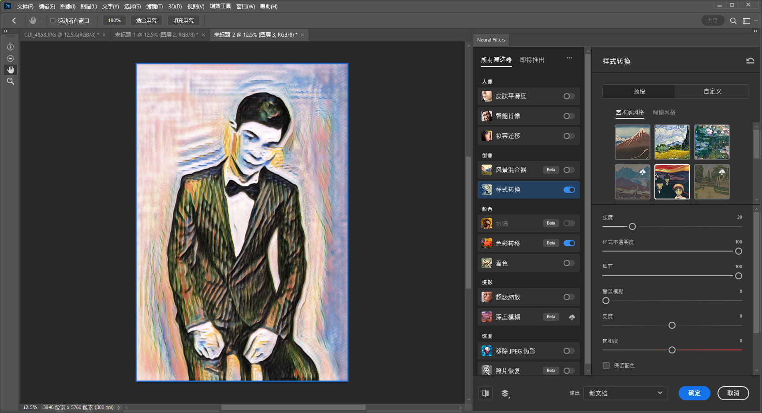This screenshot has height=413, width=762.
Task: Enable the 皮肤平滑度 filter toggle
Action: click(x=569, y=96)
